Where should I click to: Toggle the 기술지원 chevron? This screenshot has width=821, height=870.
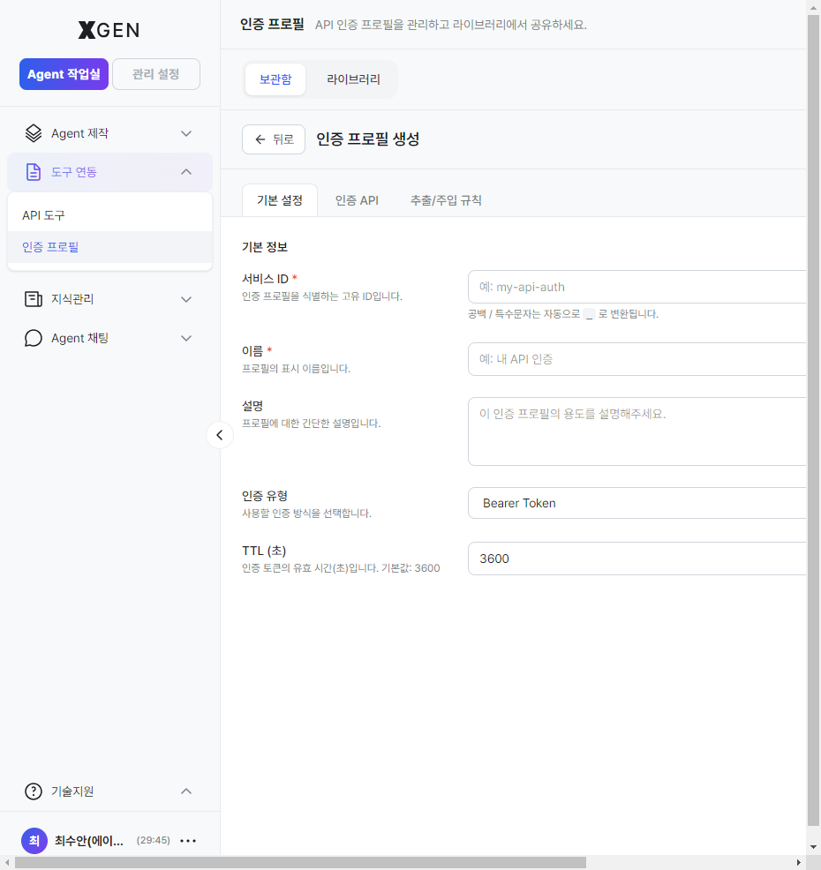186,791
